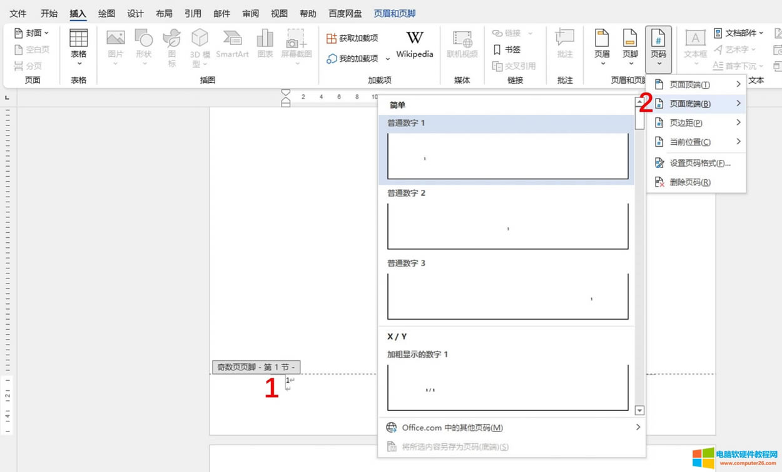Switch to the 页眉和页脚 tab

coord(395,12)
